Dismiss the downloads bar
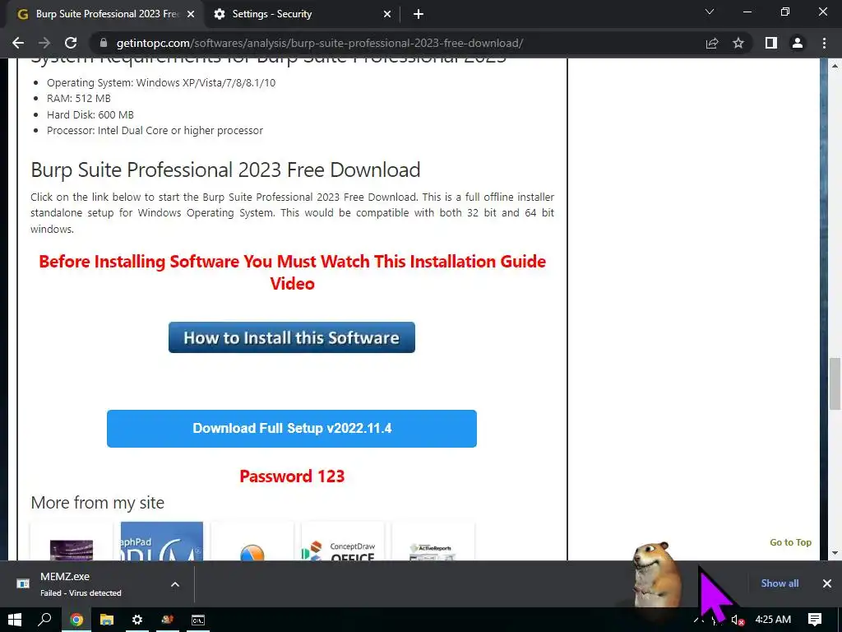This screenshot has width=842, height=632. [827, 583]
